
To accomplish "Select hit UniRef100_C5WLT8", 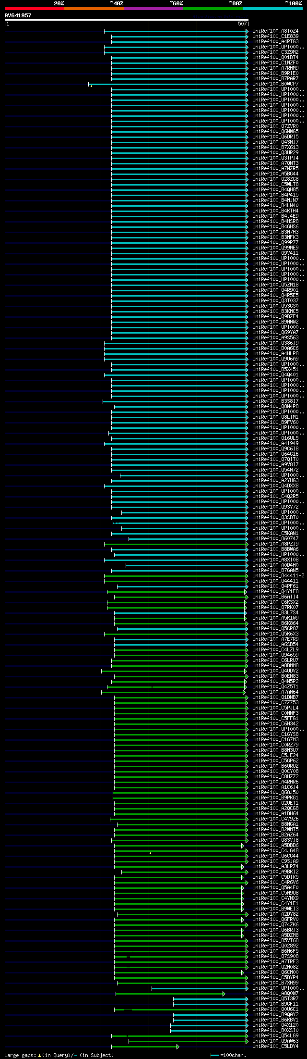I will tap(275, 185).
